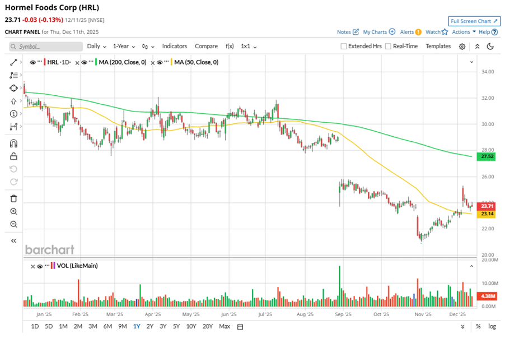The width and height of the screenshot is (505, 338).
Task: Collapse the main chart legend chevron
Action: point(471,62)
